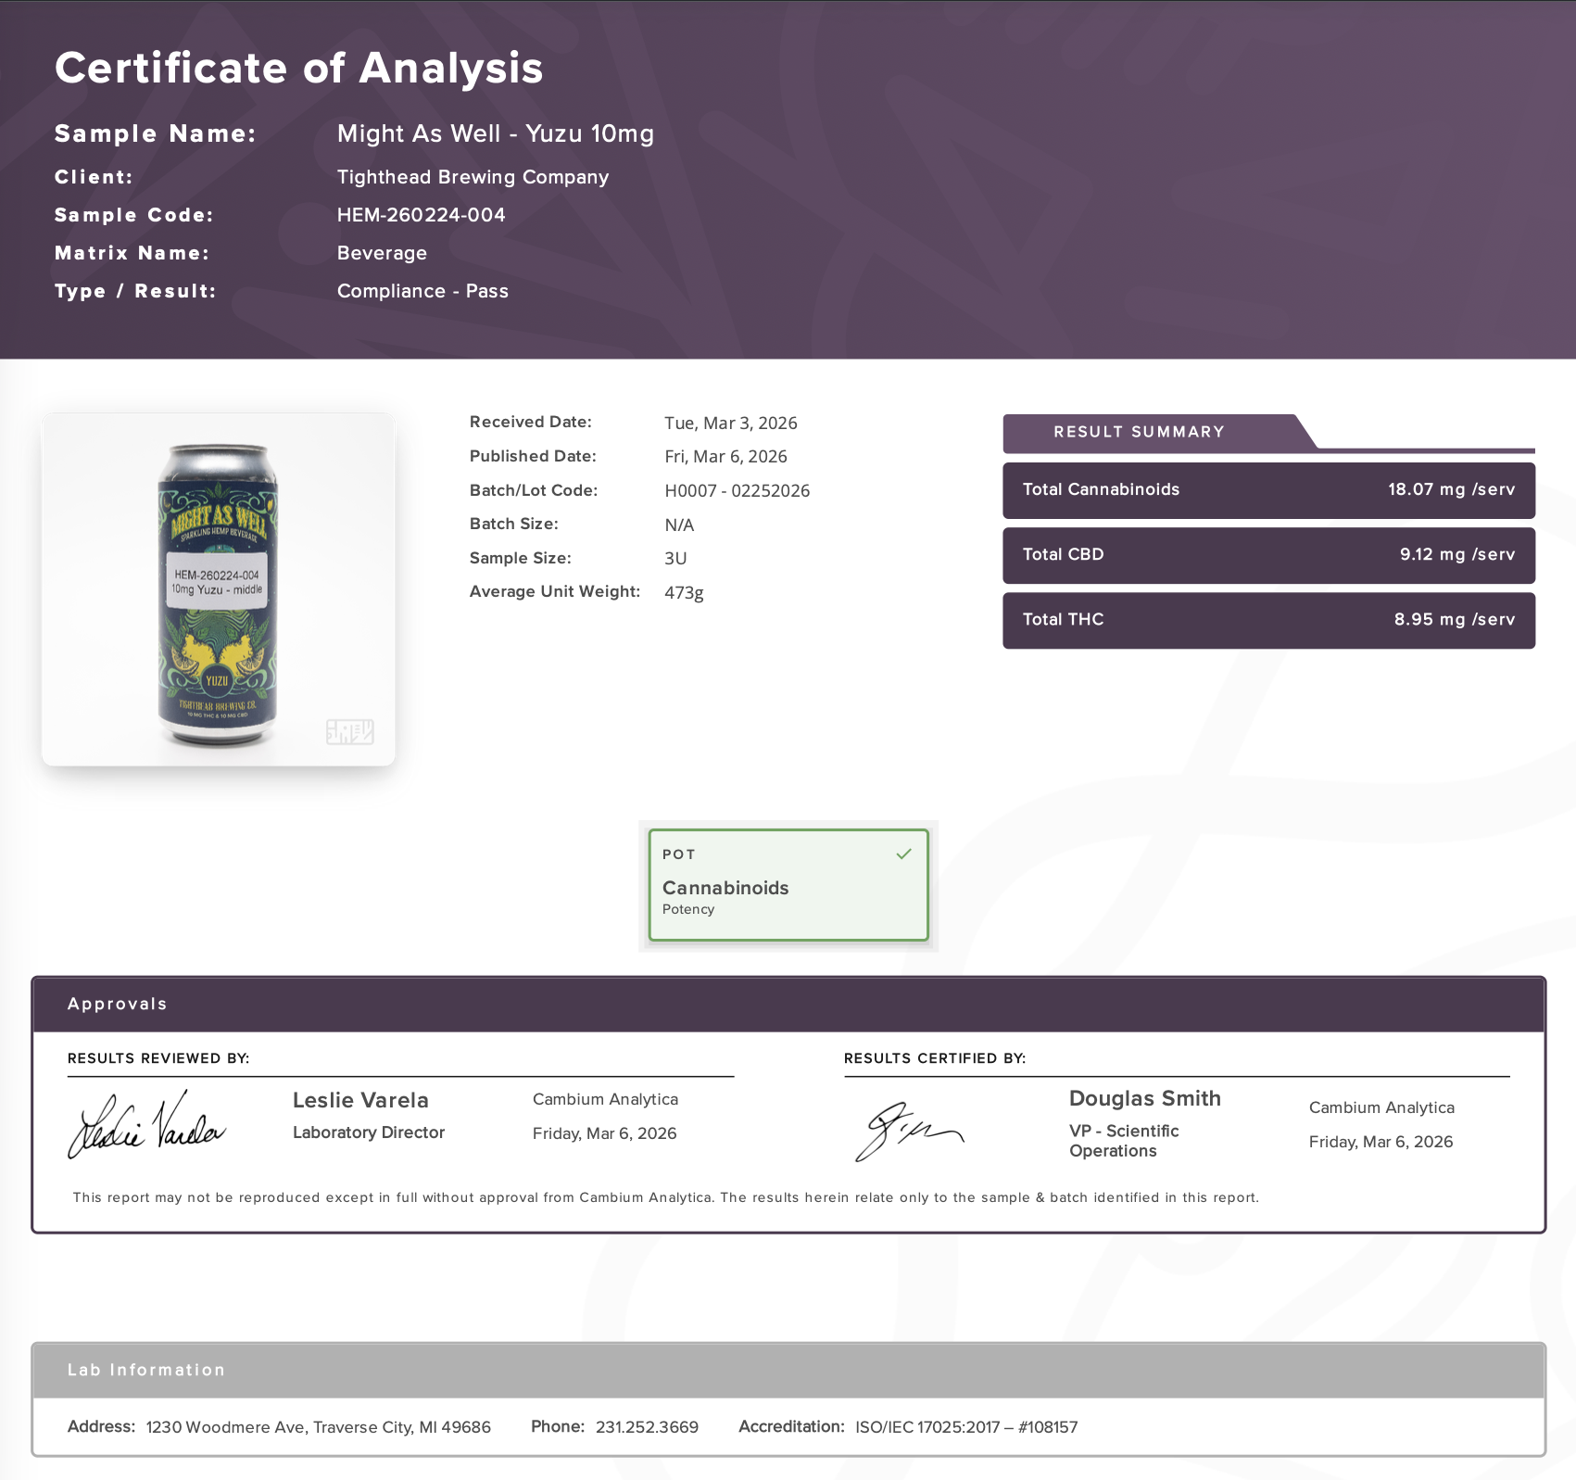Image resolution: width=1576 pixels, height=1480 pixels.
Task: Click sample size value '3U'
Action: (x=675, y=559)
